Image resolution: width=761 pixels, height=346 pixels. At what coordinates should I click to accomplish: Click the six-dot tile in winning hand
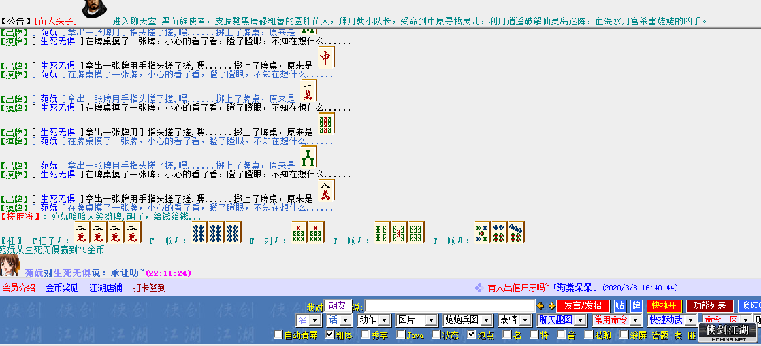(x=500, y=232)
